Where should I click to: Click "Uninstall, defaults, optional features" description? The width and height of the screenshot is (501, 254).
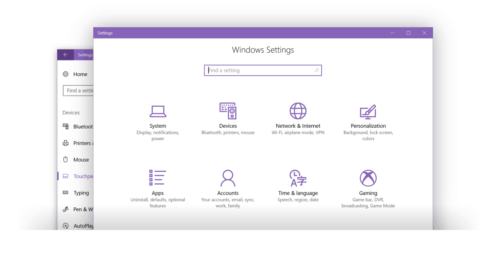tap(158, 203)
